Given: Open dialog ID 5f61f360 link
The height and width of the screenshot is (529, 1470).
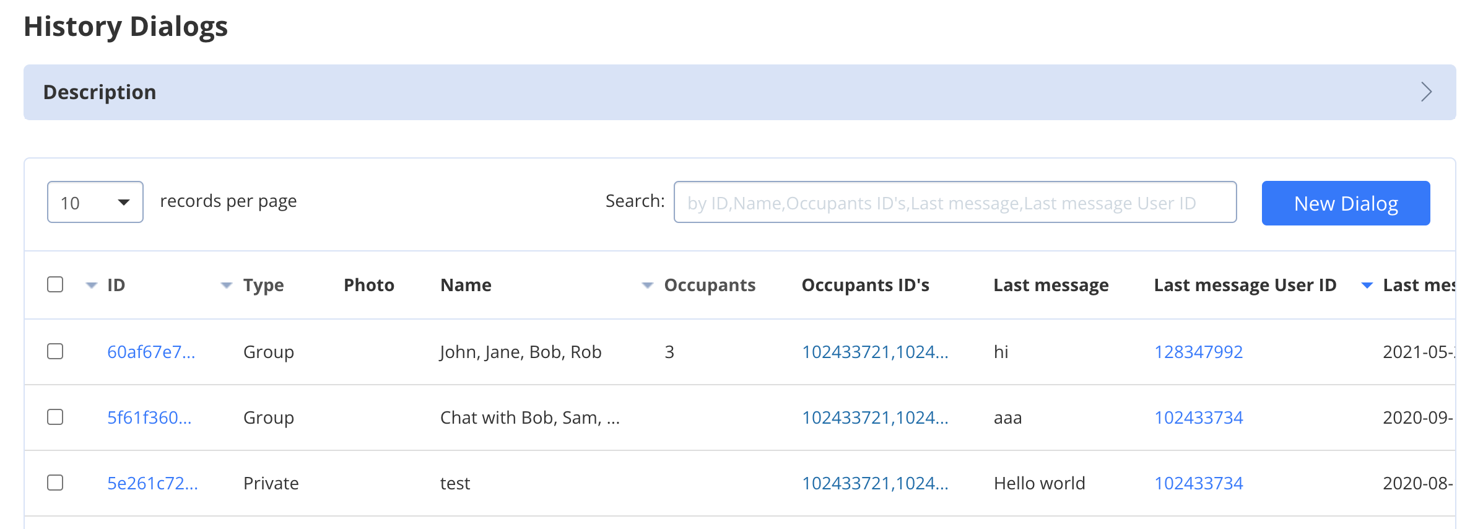Looking at the screenshot, I should pos(149,418).
